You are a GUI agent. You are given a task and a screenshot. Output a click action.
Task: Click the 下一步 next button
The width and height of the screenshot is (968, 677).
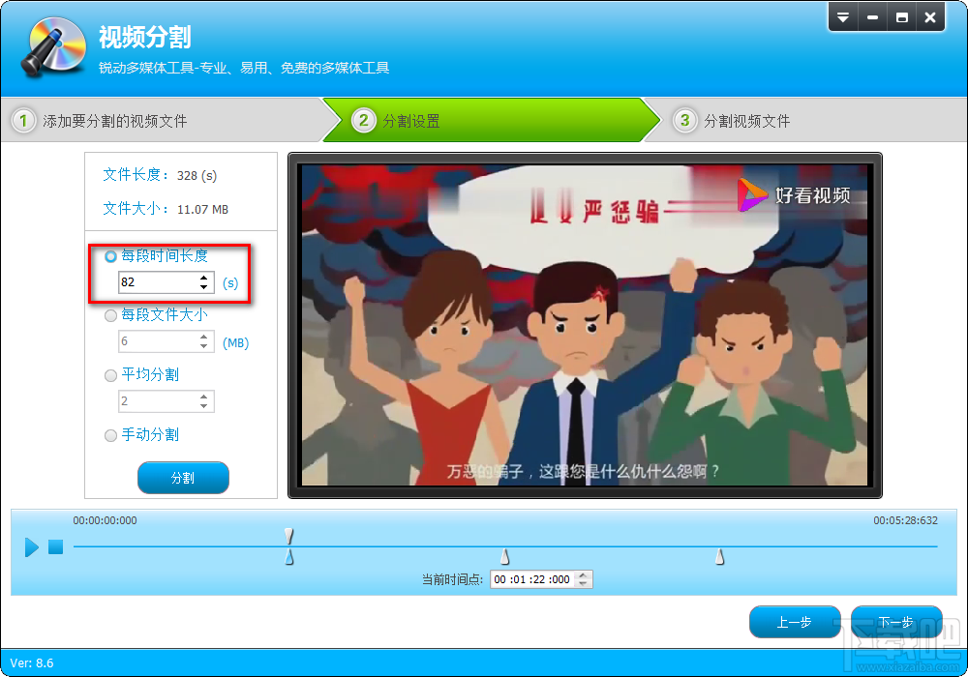[x=896, y=622]
